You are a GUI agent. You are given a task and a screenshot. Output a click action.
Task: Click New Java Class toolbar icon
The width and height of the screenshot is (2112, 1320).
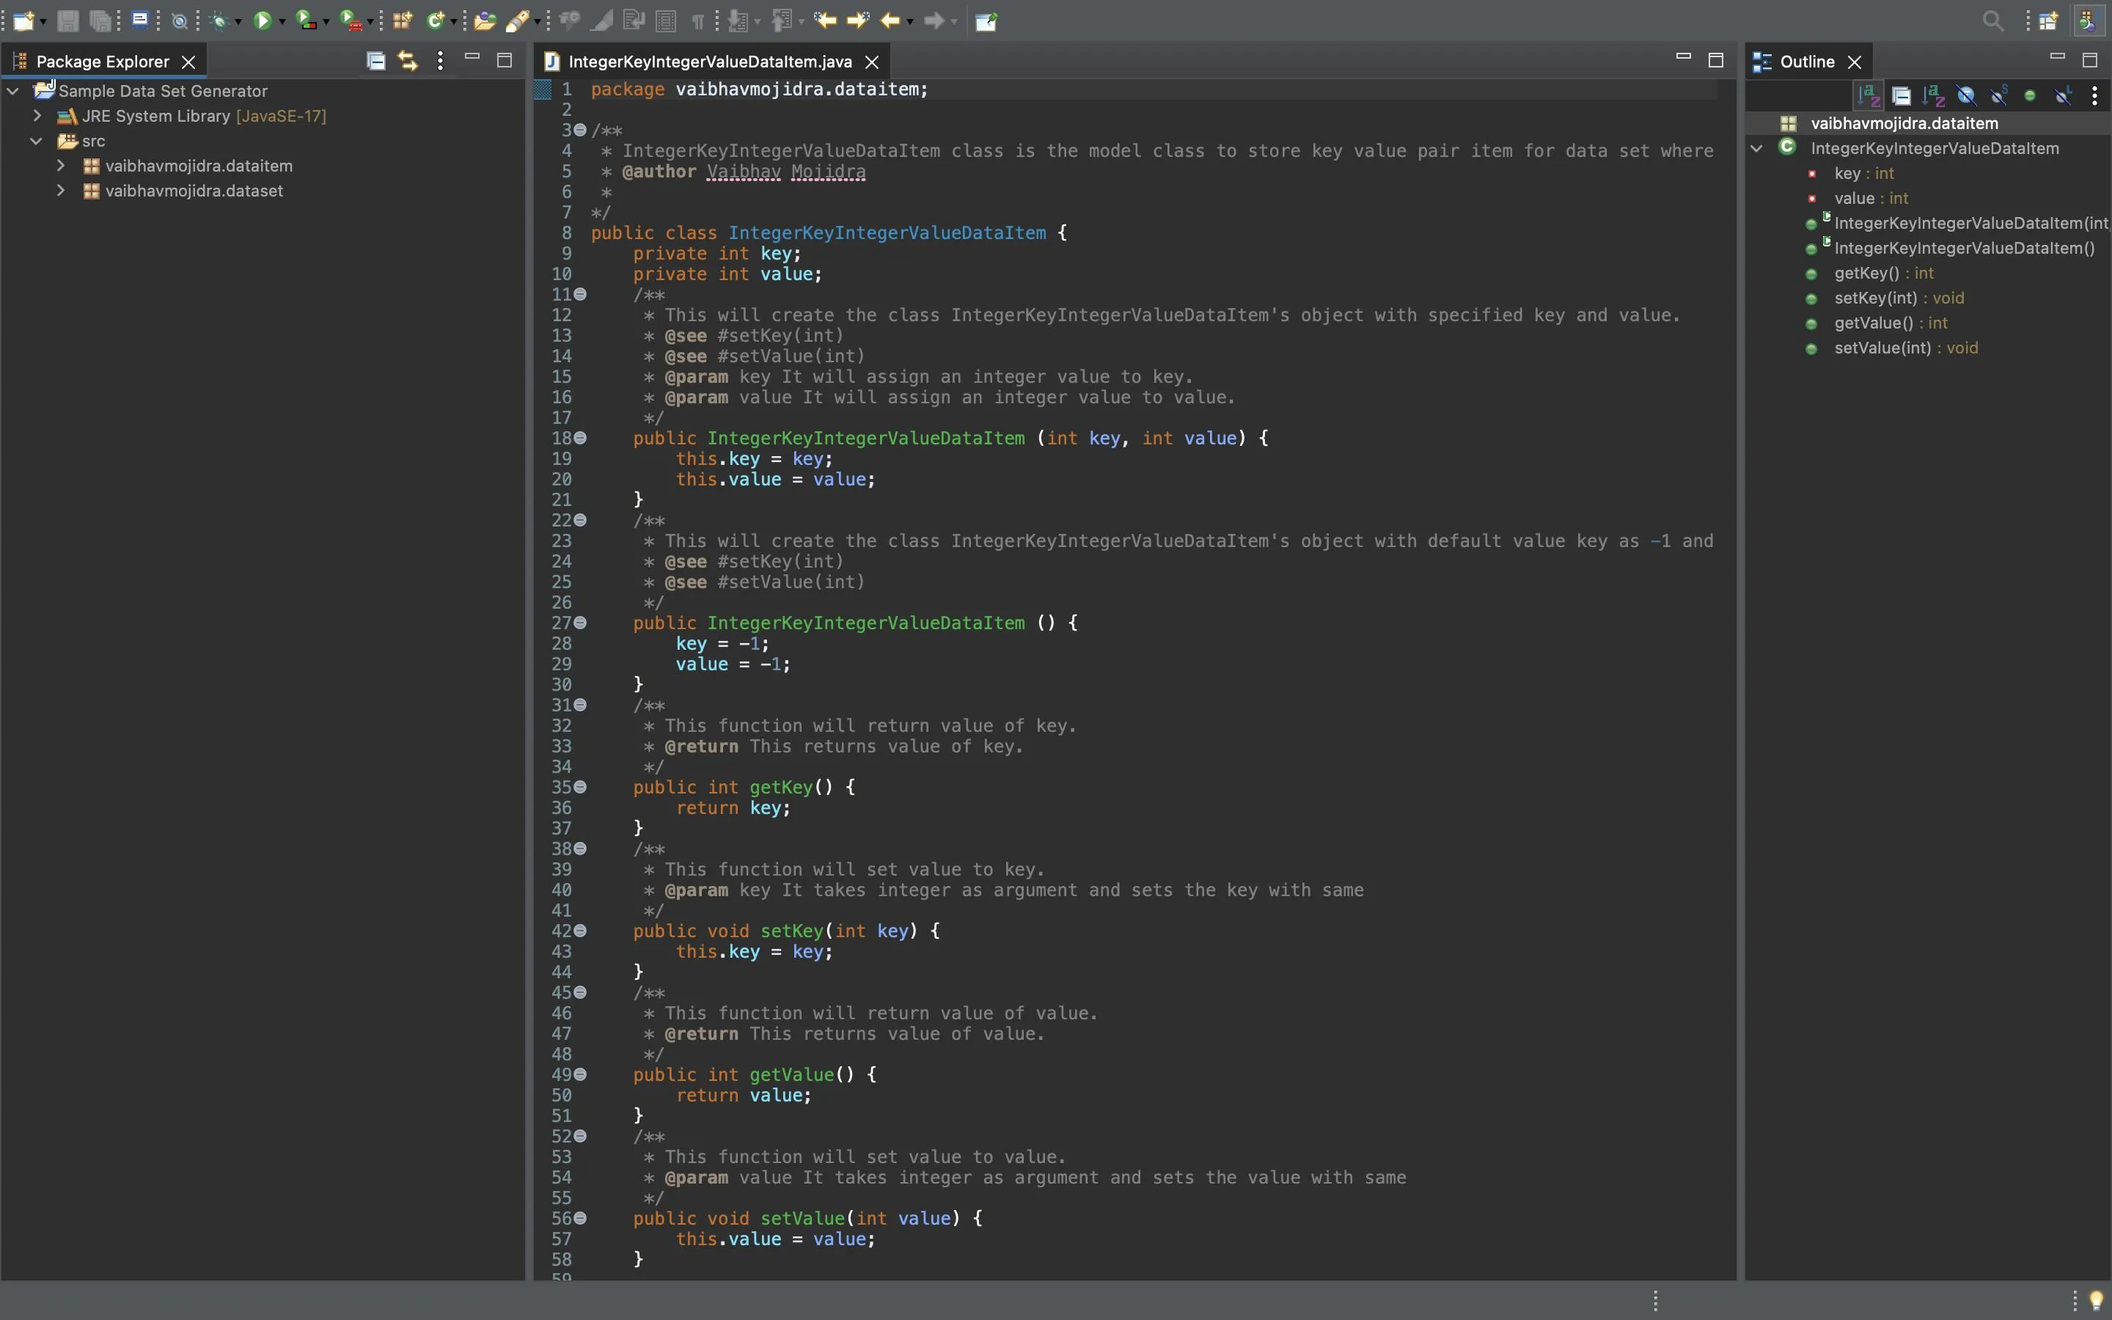point(435,20)
